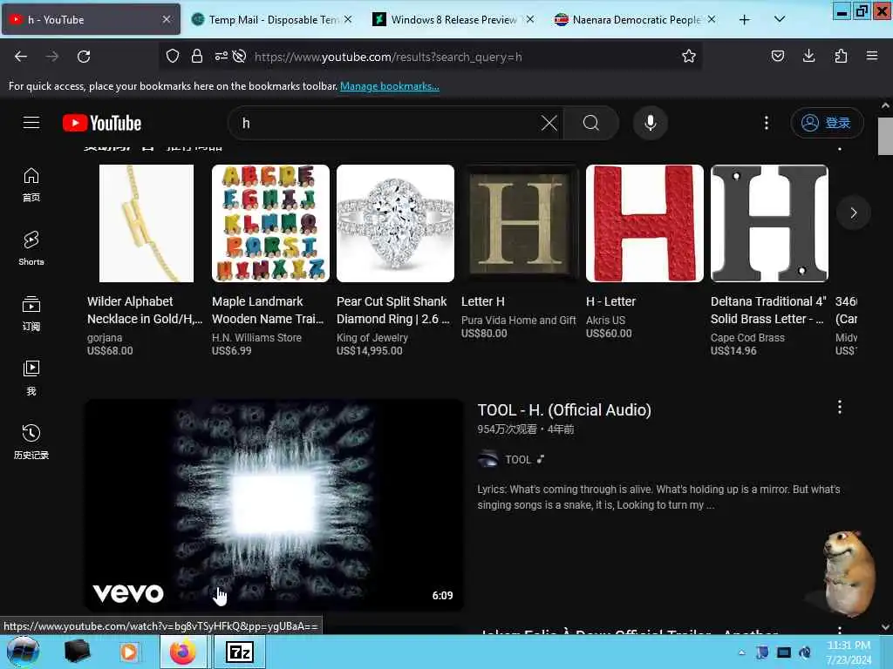Show hidden system tray icons
This screenshot has width=893, height=669.
click(741, 652)
